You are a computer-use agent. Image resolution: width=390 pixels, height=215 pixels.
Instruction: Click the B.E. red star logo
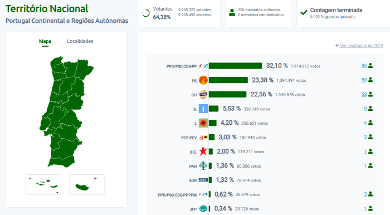203,152
